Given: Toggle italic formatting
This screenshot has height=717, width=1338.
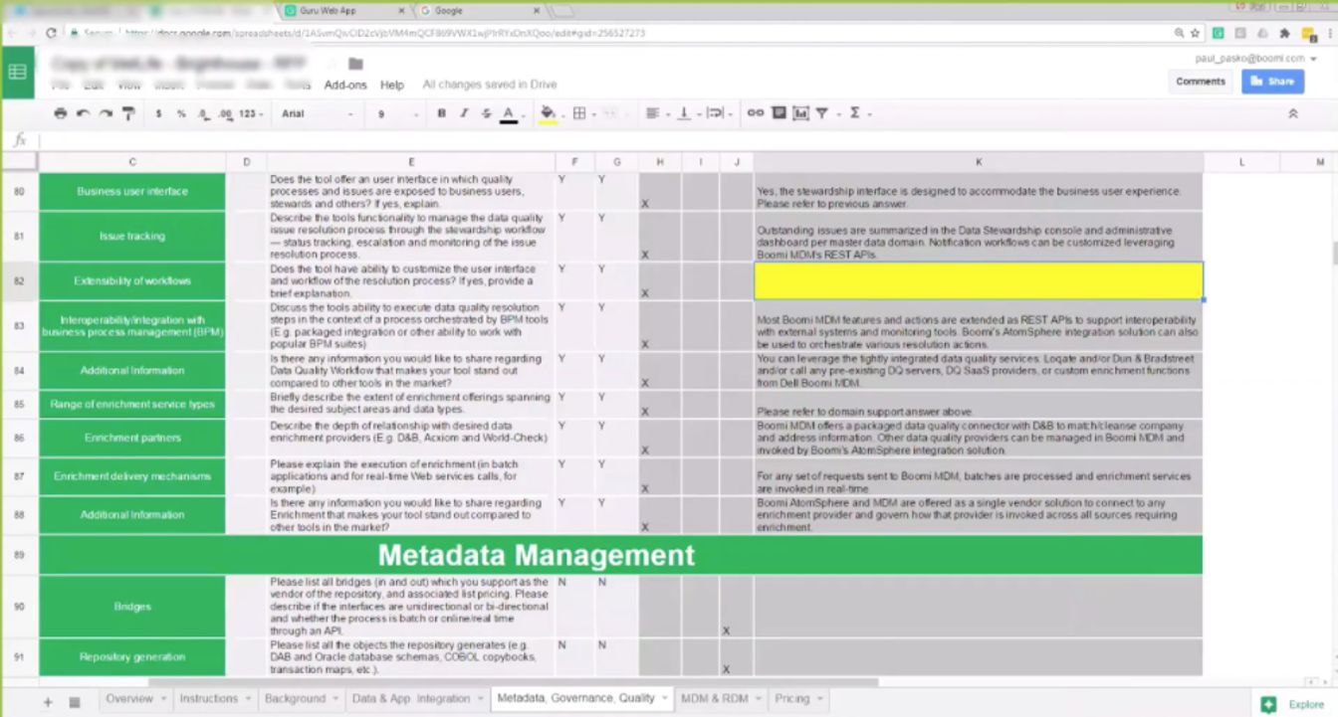Looking at the screenshot, I should tap(464, 113).
